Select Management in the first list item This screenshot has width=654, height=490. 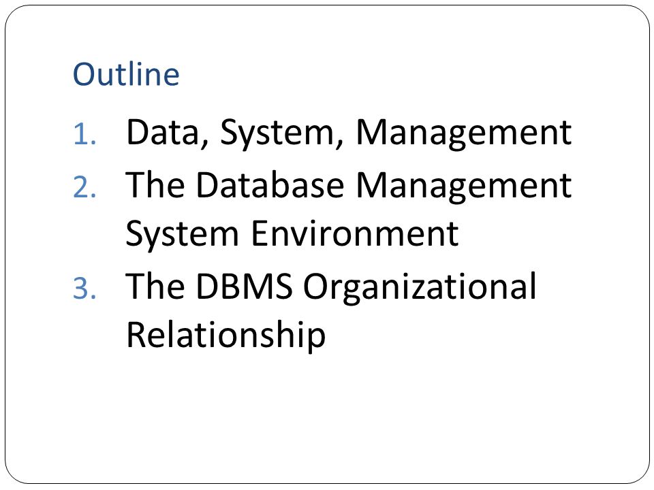(x=464, y=134)
